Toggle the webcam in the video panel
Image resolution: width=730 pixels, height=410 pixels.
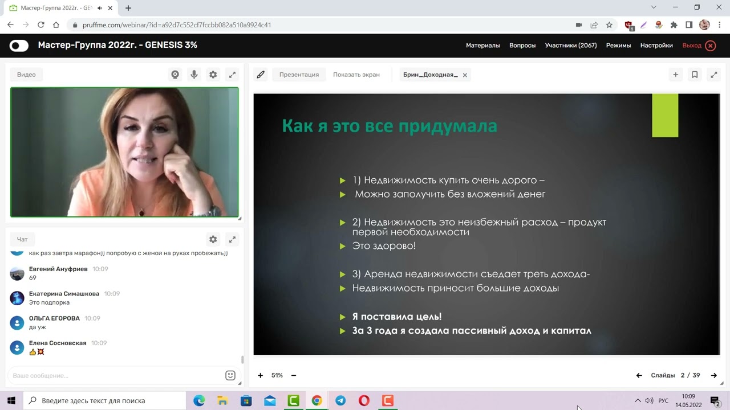175,74
